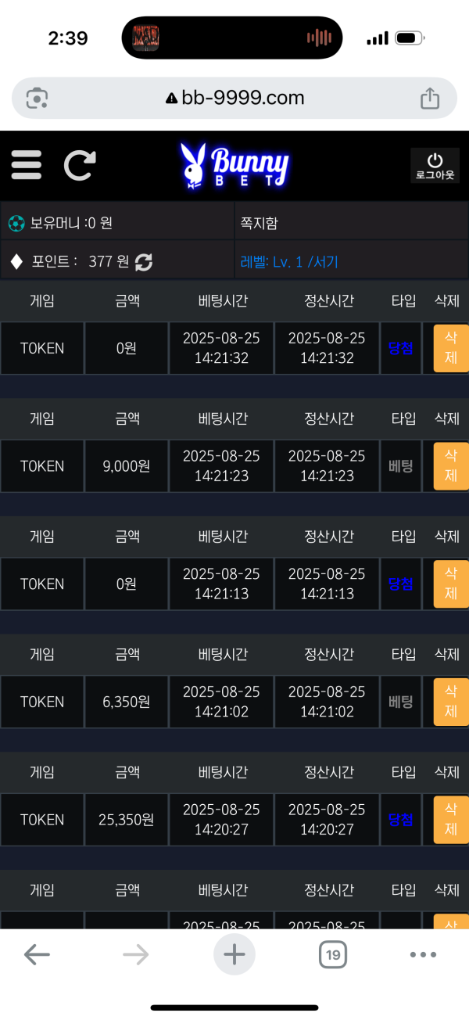469x1020 pixels.
Task: Delete the 6,350원 betting record
Action: 451,702
